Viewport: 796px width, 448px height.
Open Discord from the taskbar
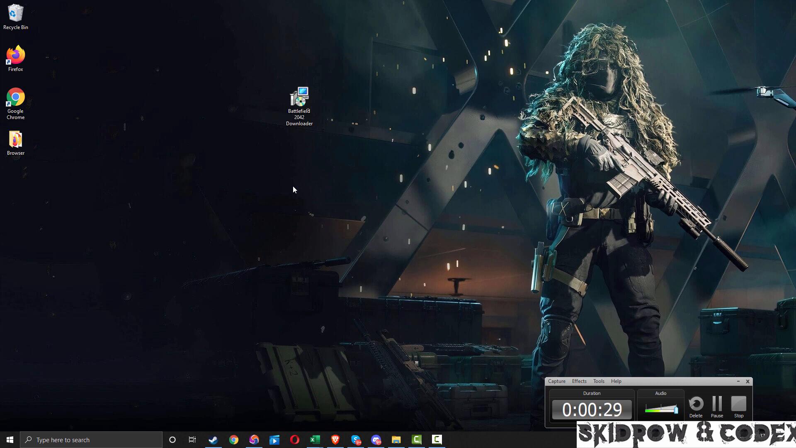[376, 440]
